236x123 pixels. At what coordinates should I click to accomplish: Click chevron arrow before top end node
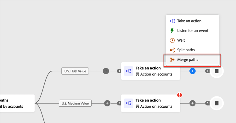pyautogui.click(x=207, y=71)
